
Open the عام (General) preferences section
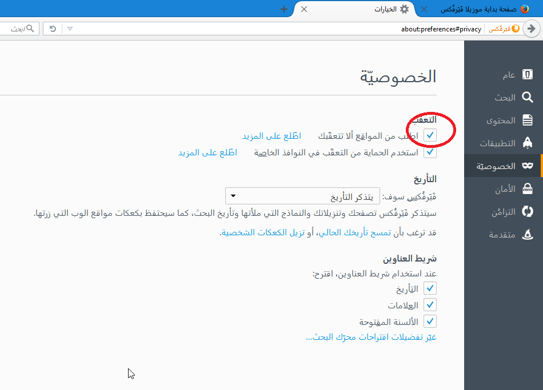tap(504, 74)
